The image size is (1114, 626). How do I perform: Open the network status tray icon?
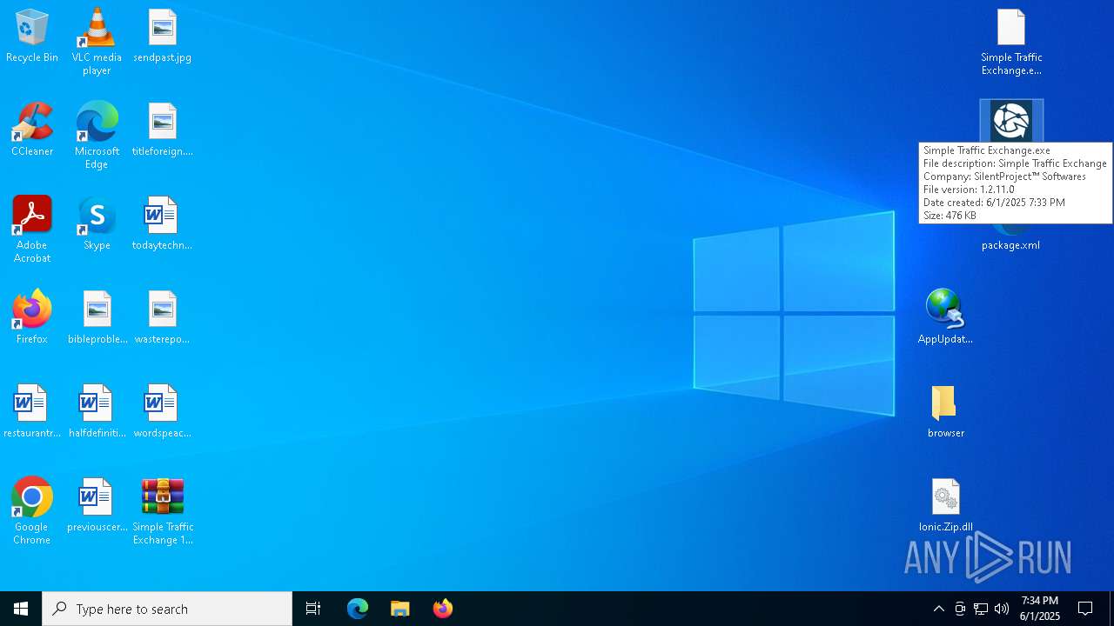[981, 609]
